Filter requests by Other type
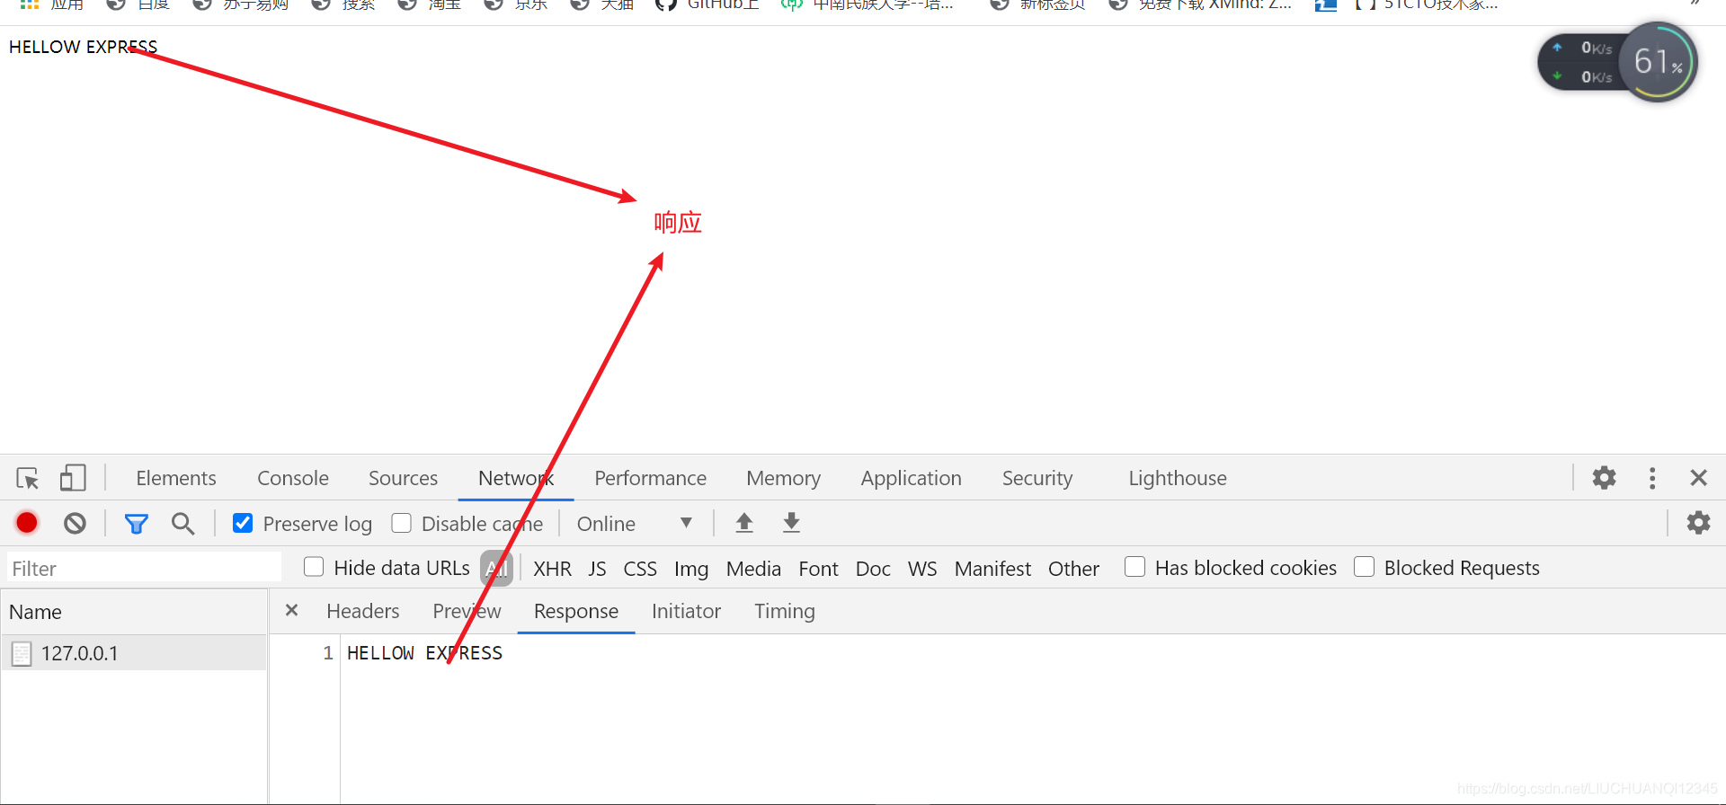The width and height of the screenshot is (1726, 805). coord(1073,569)
